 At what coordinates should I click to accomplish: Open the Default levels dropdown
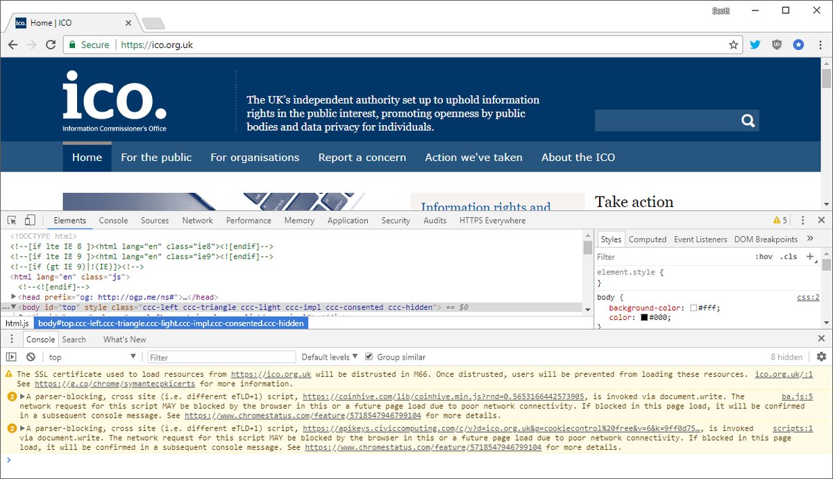click(x=330, y=357)
